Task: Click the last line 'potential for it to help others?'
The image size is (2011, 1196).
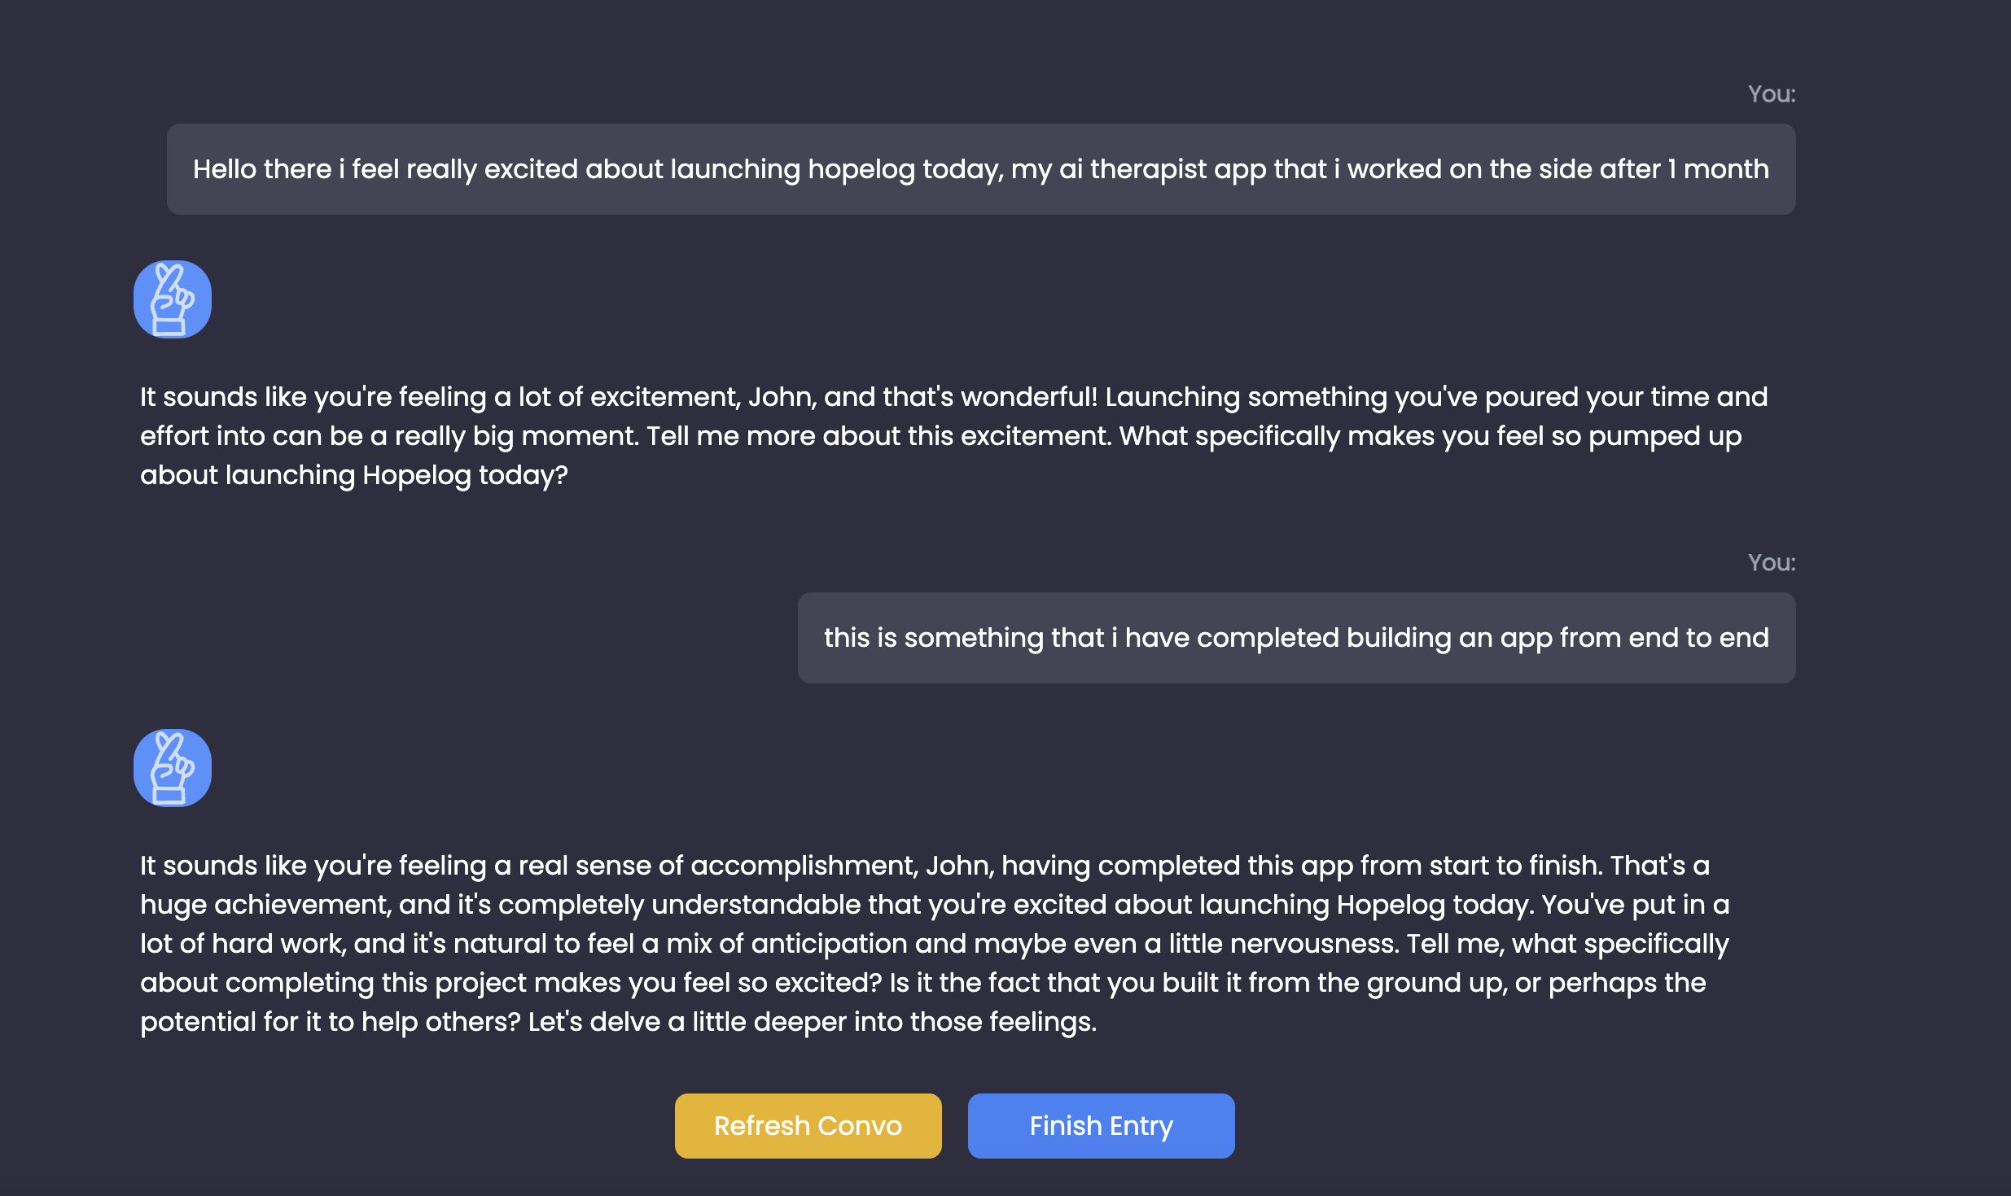Action: pos(618,1022)
